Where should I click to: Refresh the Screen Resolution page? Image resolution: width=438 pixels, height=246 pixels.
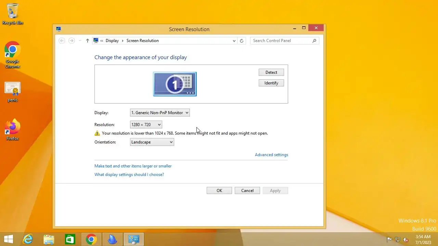242,41
